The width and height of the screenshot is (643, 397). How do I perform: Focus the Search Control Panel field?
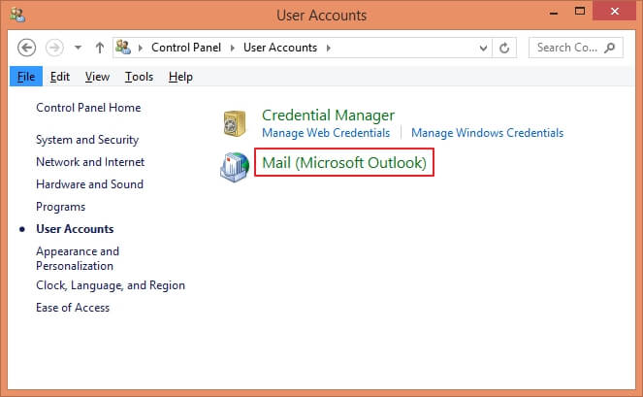tap(576, 48)
